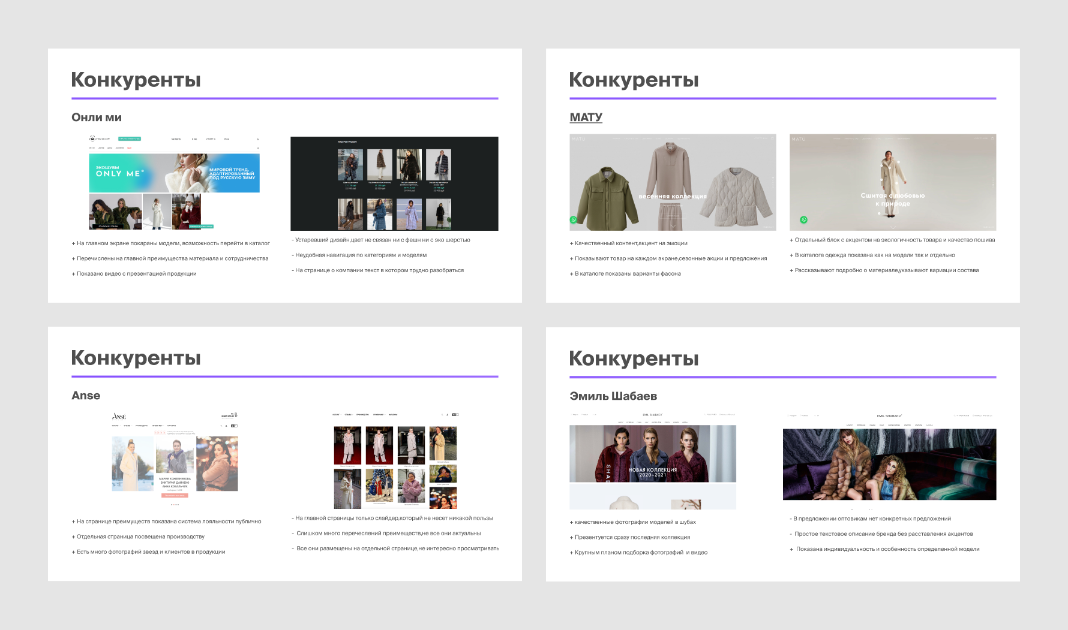This screenshot has height=630, width=1068.
Task: Click '+ качественные фотографии моделей в шубах'
Action: pos(633,522)
